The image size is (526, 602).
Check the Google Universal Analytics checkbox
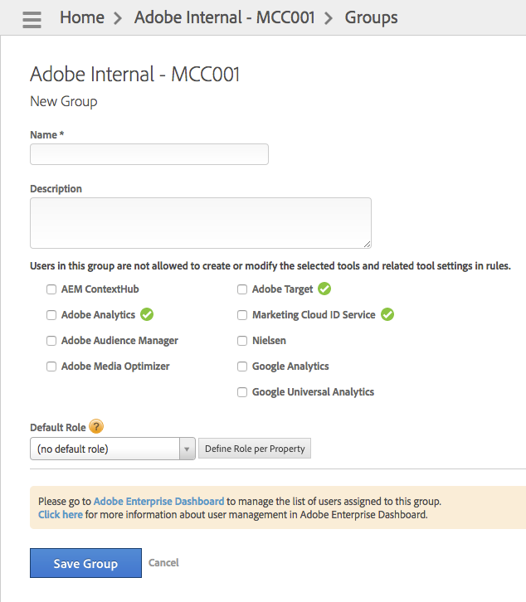[242, 392]
